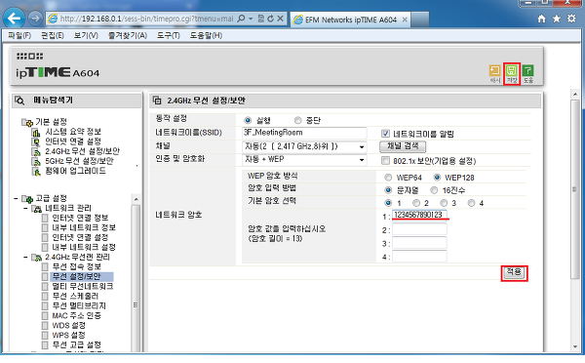Click the new tab button beside the tab
The width and height of the screenshot is (585, 363).
(x=419, y=20)
